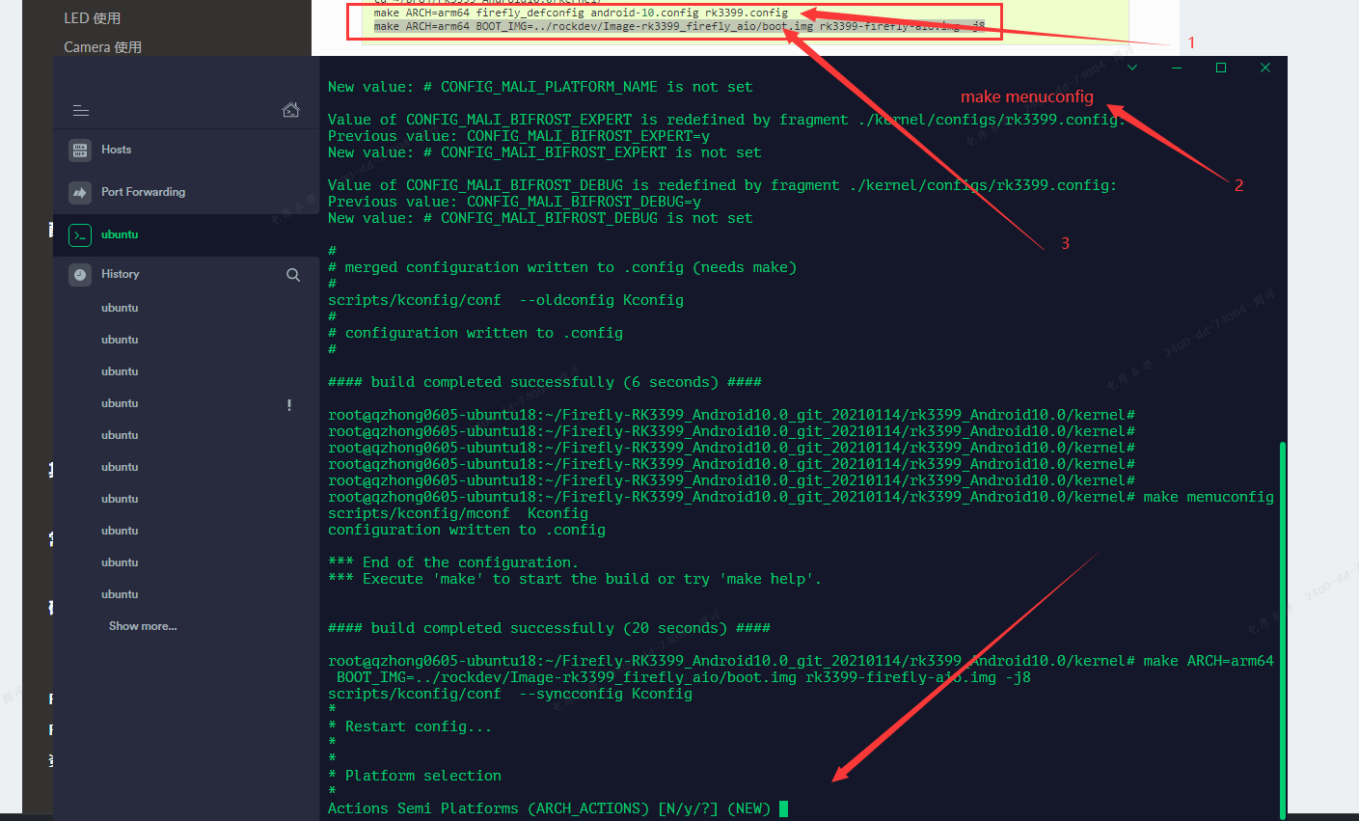
Task: Click the Hosts grid icon
Action: [80, 150]
